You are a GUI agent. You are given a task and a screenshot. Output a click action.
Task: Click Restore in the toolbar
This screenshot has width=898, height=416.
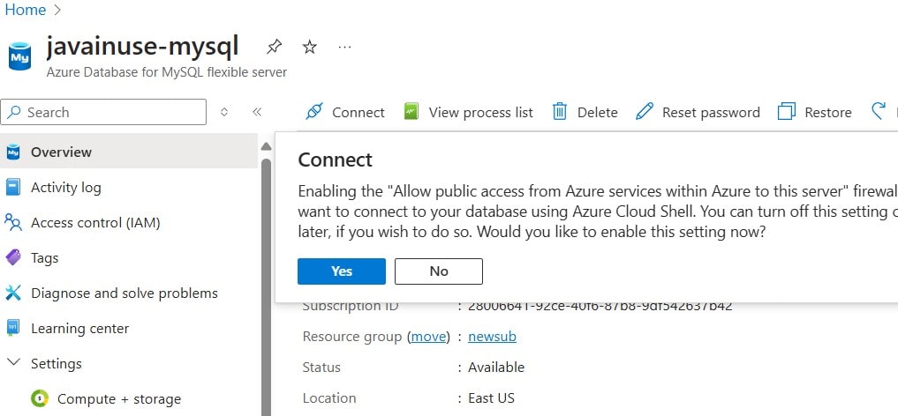pyautogui.click(x=814, y=112)
